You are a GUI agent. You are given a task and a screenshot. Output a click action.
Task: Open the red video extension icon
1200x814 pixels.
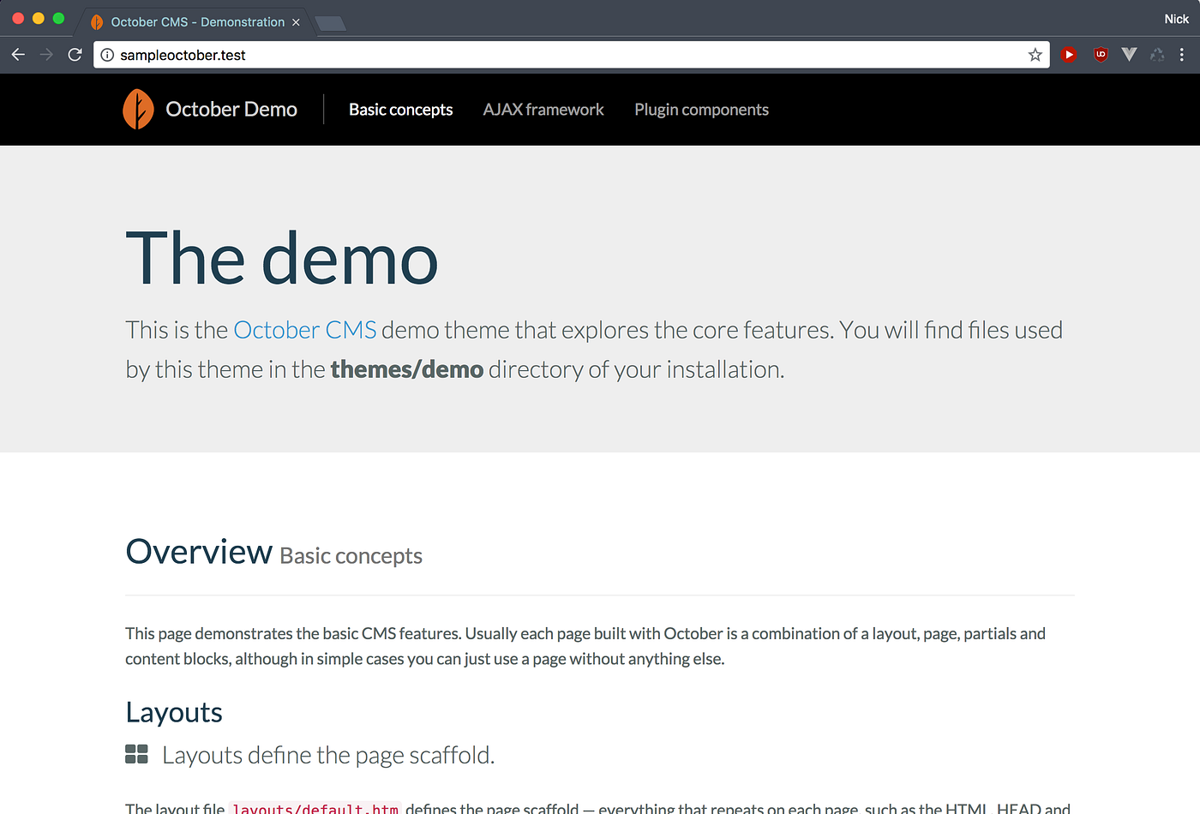1069,54
